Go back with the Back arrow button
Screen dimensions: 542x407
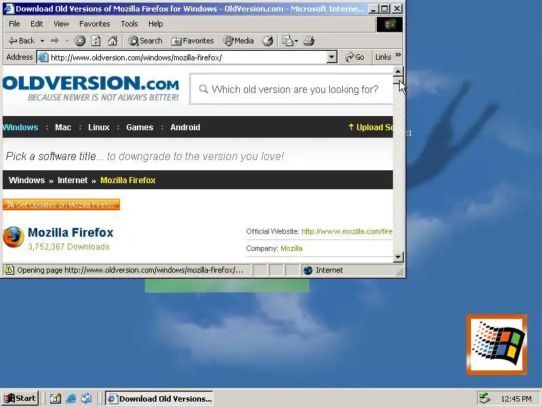22,41
